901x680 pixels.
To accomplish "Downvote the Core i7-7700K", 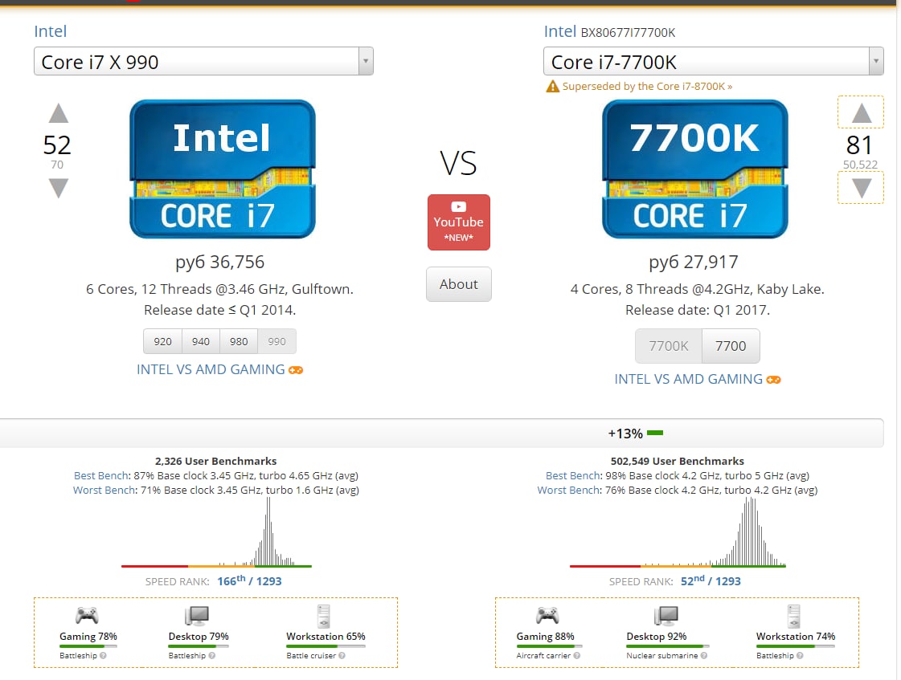I will pos(861,188).
